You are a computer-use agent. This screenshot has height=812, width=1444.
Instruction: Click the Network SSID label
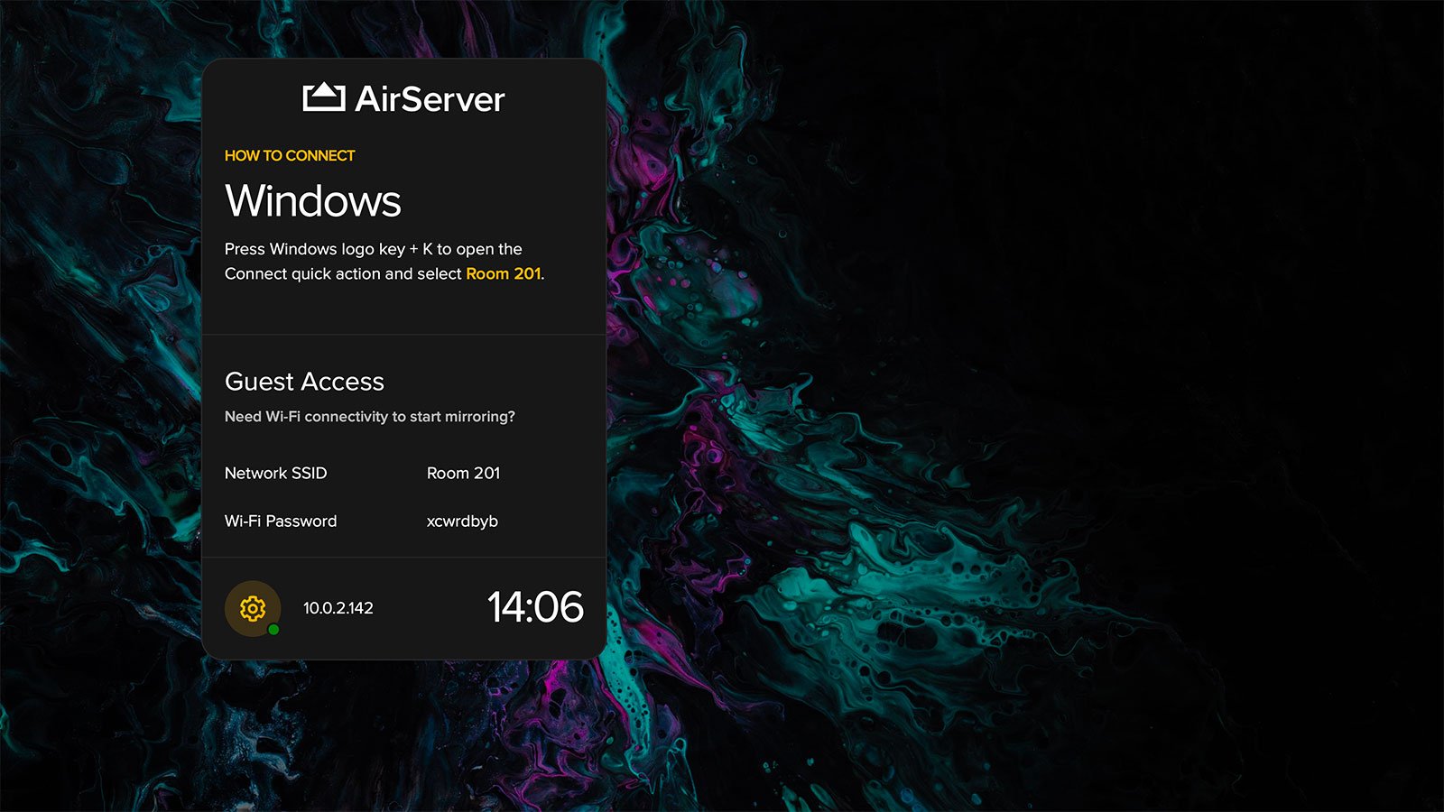[275, 473]
